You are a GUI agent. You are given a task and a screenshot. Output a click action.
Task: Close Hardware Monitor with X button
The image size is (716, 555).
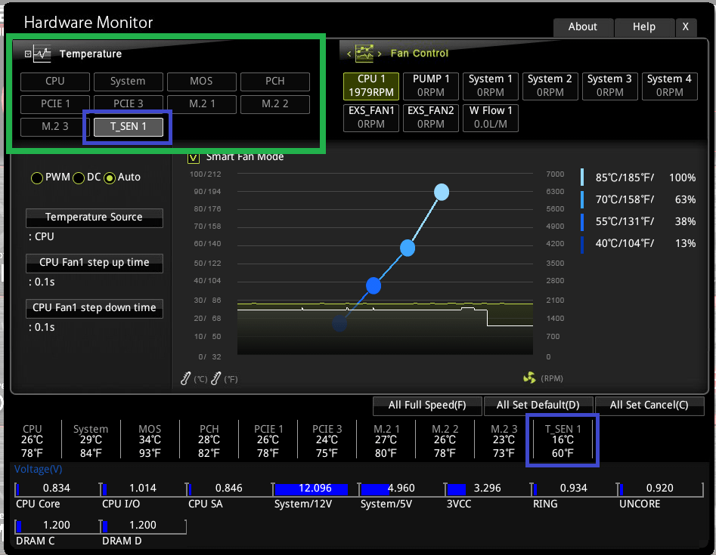point(686,27)
